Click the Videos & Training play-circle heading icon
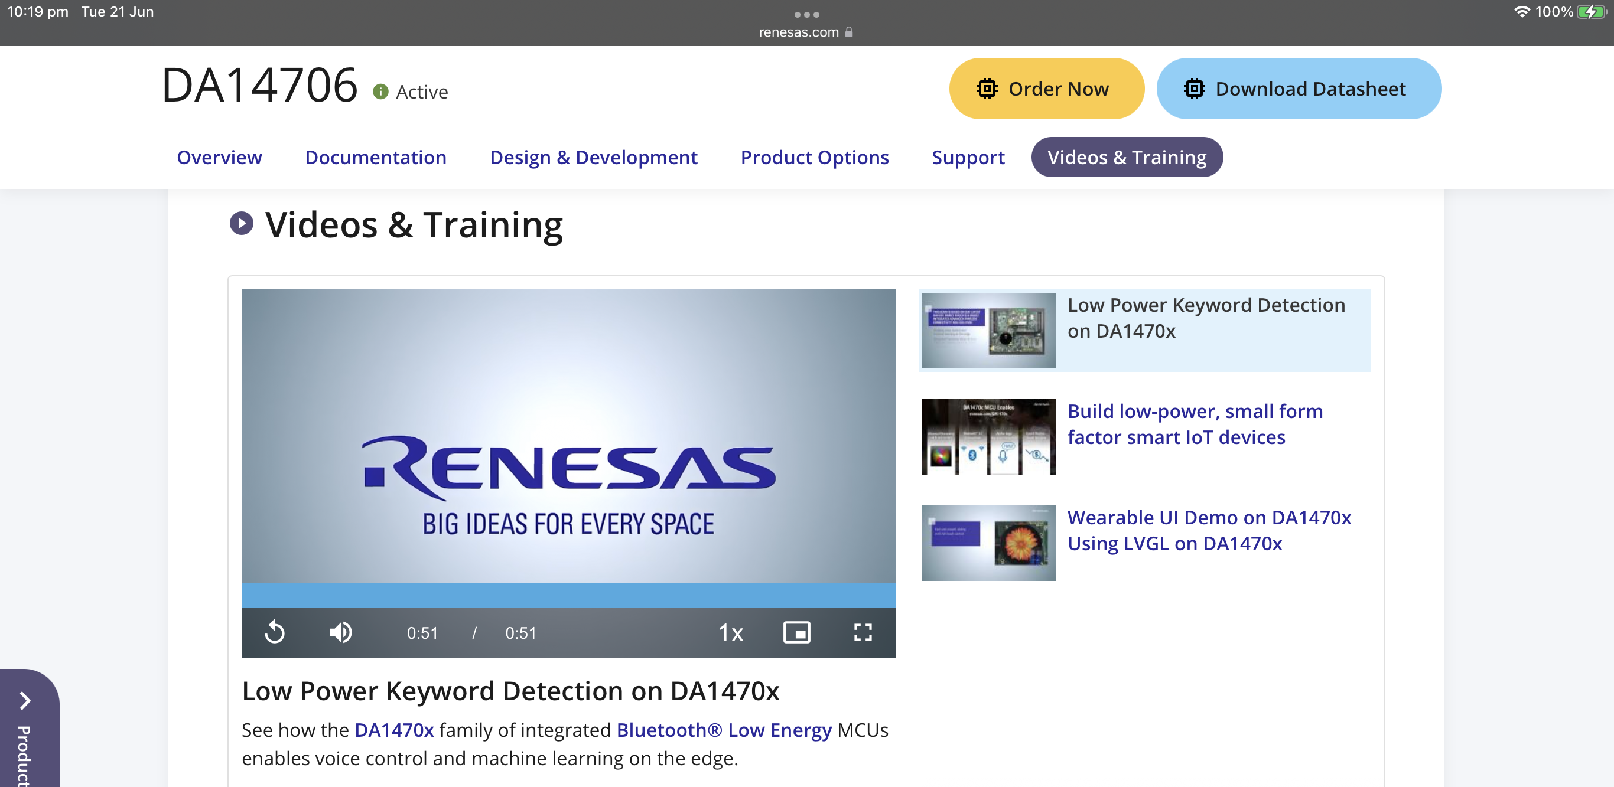This screenshot has width=1614, height=787. click(x=241, y=224)
